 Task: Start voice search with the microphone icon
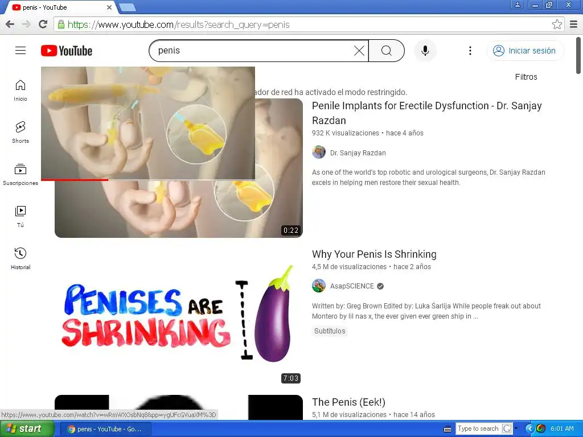pyautogui.click(x=425, y=51)
